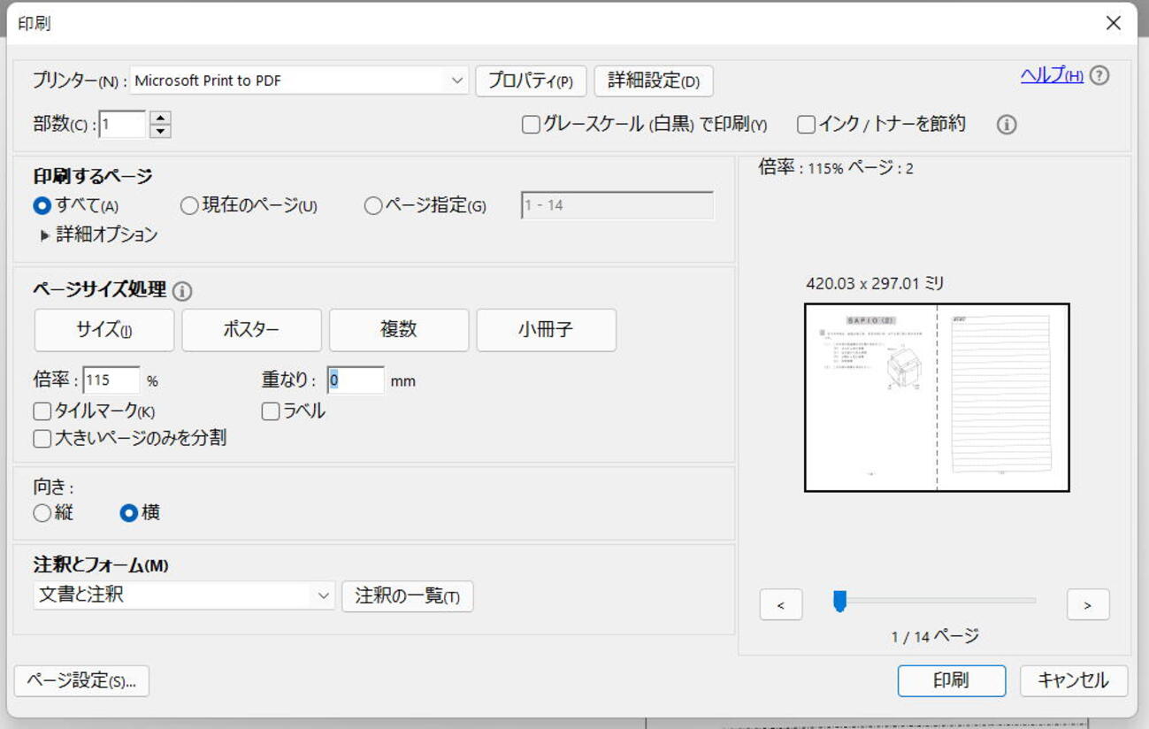Increase the copies count with up arrow
Image resolution: width=1149 pixels, height=729 pixels.
click(160, 118)
